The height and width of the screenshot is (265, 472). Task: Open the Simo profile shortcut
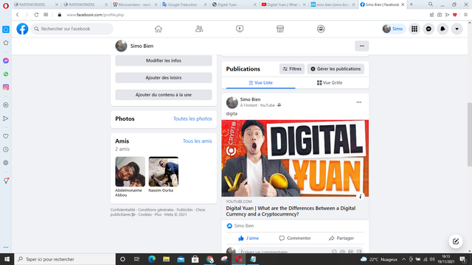[x=393, y=29]
